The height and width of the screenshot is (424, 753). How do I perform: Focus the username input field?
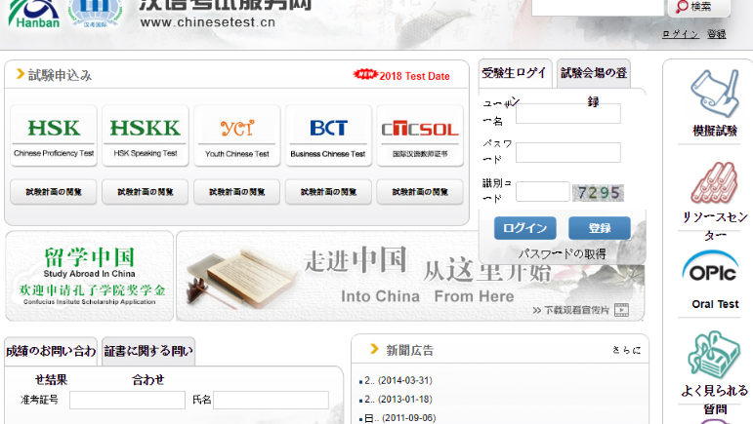568,113
